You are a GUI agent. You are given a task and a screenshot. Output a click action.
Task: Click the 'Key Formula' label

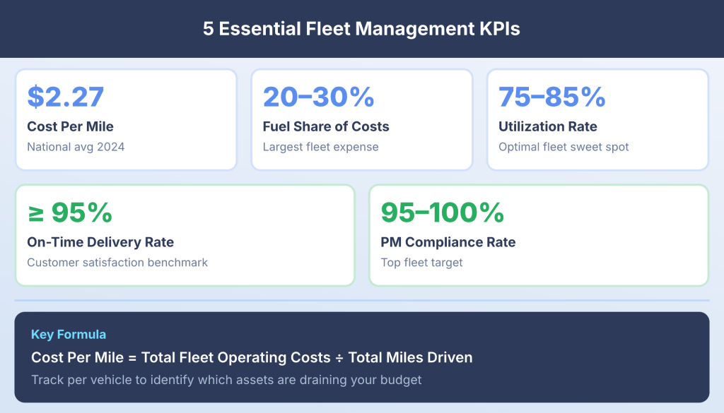[69, 334]
